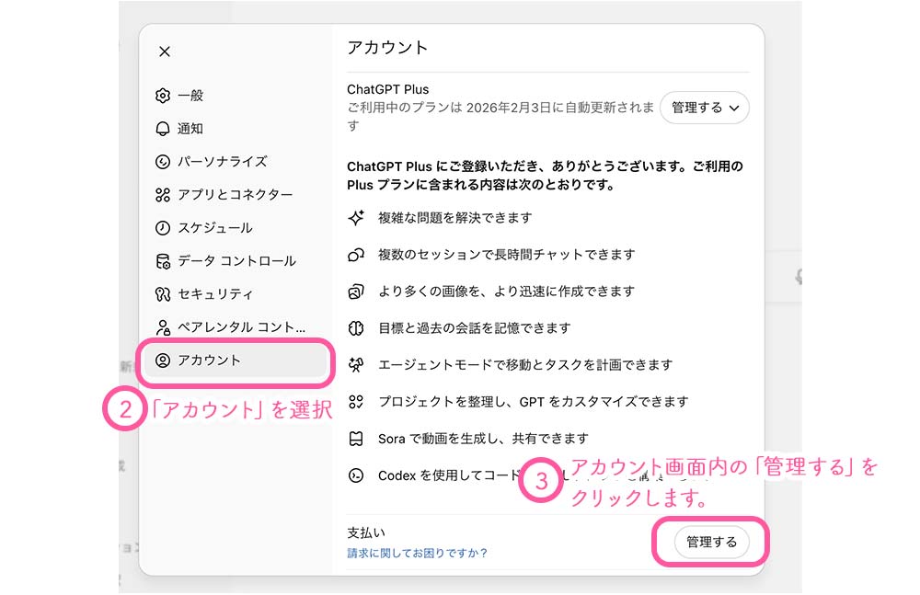Click the セキュリティ key icon
This screenshot has height=595, width=920.
point(163,294)
